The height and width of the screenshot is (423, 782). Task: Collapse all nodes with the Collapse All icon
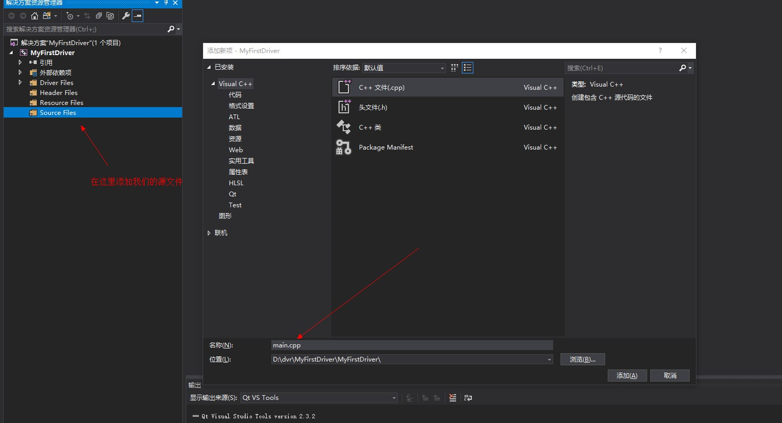pos(99,16)
